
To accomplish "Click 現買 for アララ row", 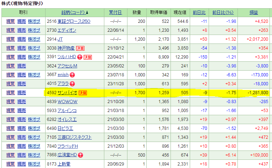I will tap(10, 84).
